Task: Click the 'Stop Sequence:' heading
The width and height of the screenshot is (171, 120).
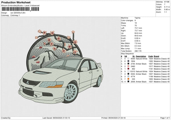Action: (x=127, y=53)
